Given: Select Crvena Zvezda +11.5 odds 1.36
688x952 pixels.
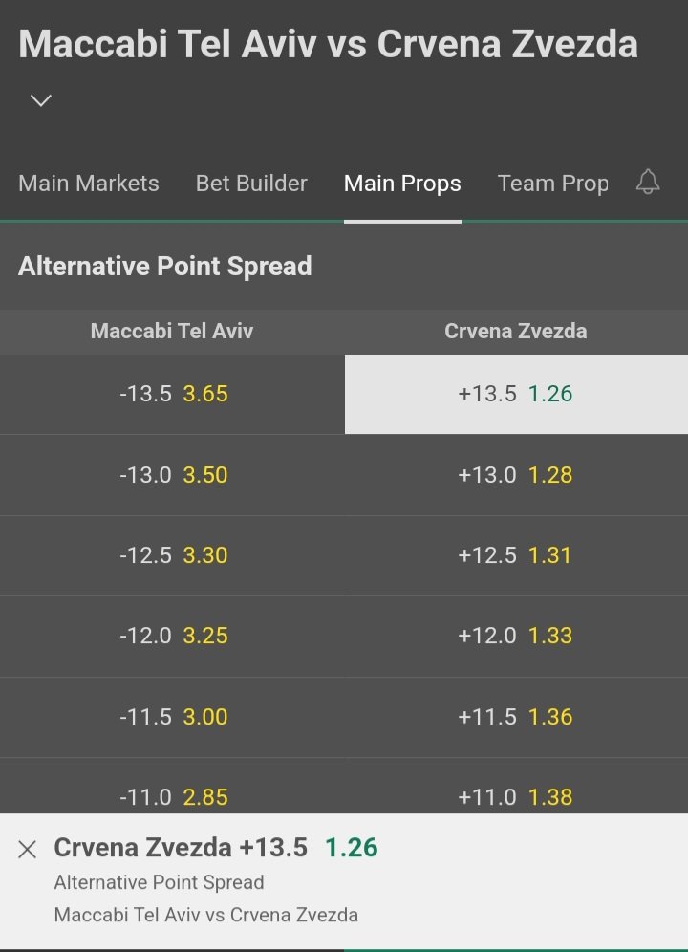Looking at the screenshot, I should [x=516, y=717].
